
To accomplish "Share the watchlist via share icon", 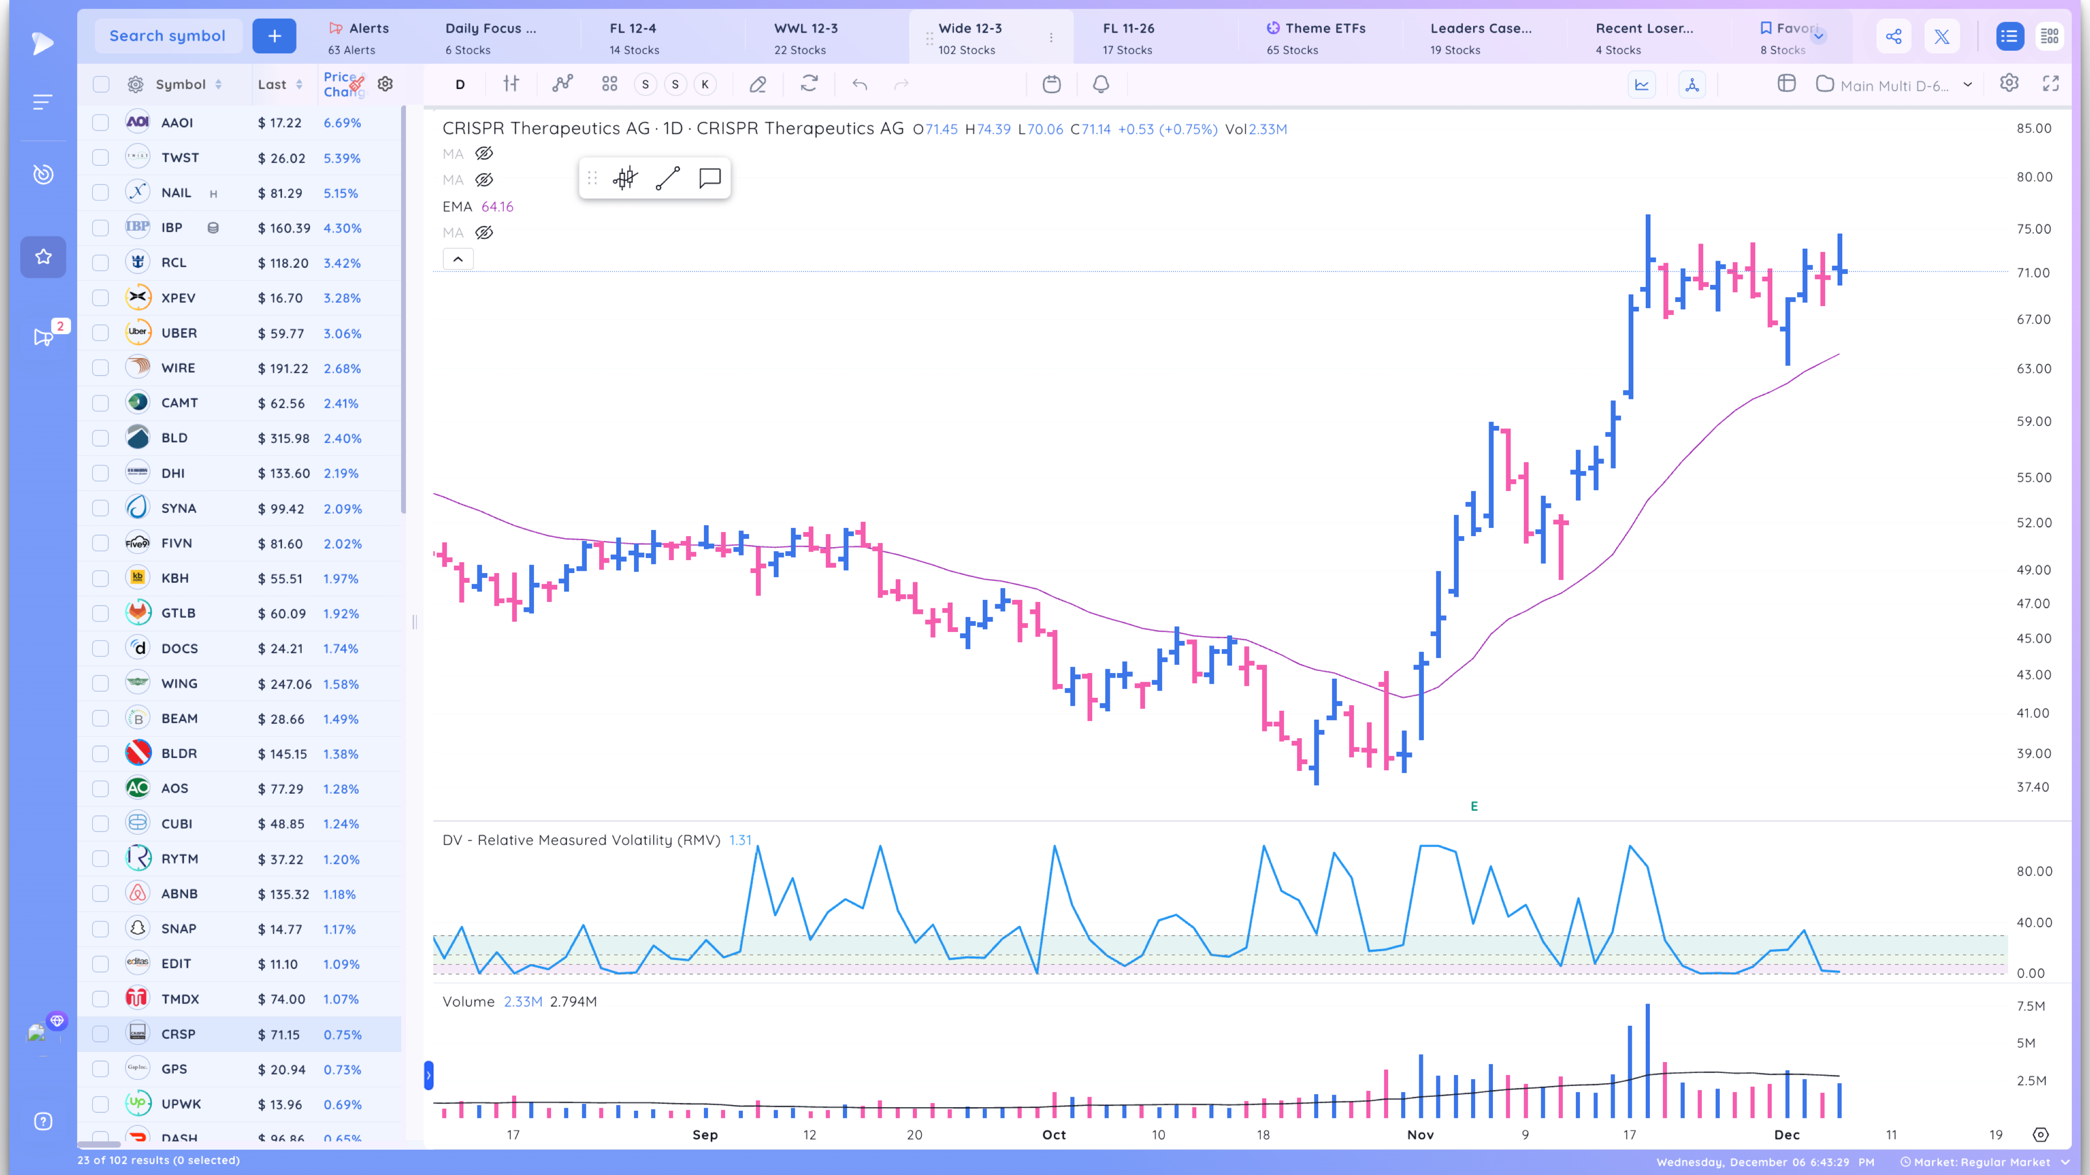I will (x=1894, y=36).
